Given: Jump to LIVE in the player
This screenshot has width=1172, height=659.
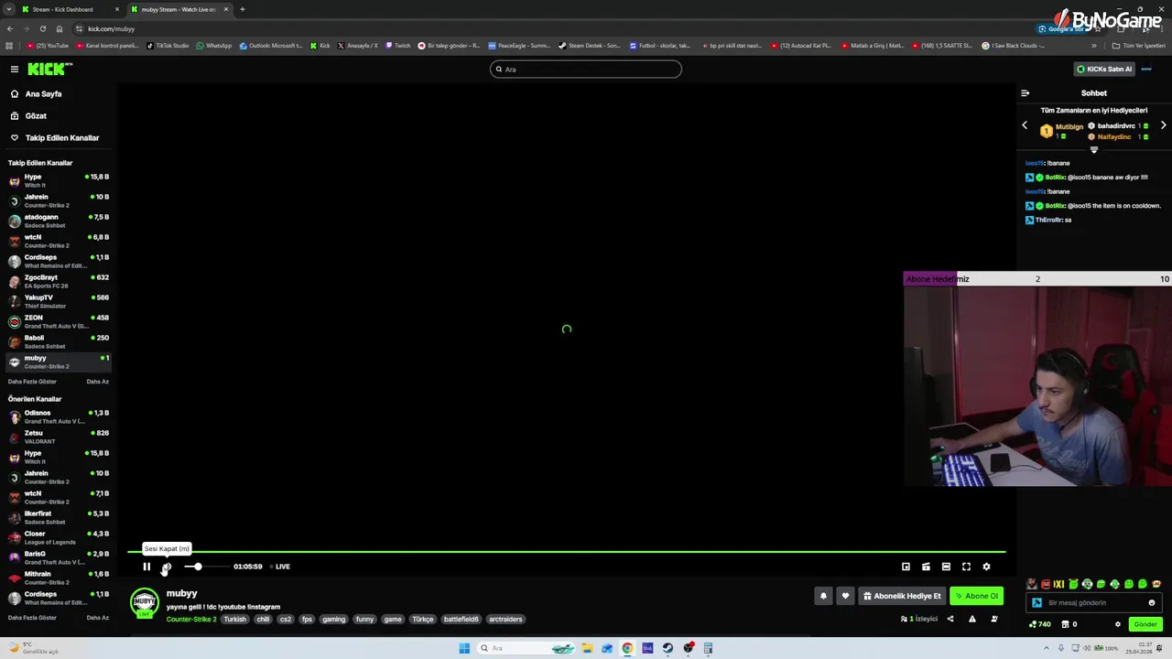Looking at the screenshot, I should pyautogui.click(x=279, y=567).
